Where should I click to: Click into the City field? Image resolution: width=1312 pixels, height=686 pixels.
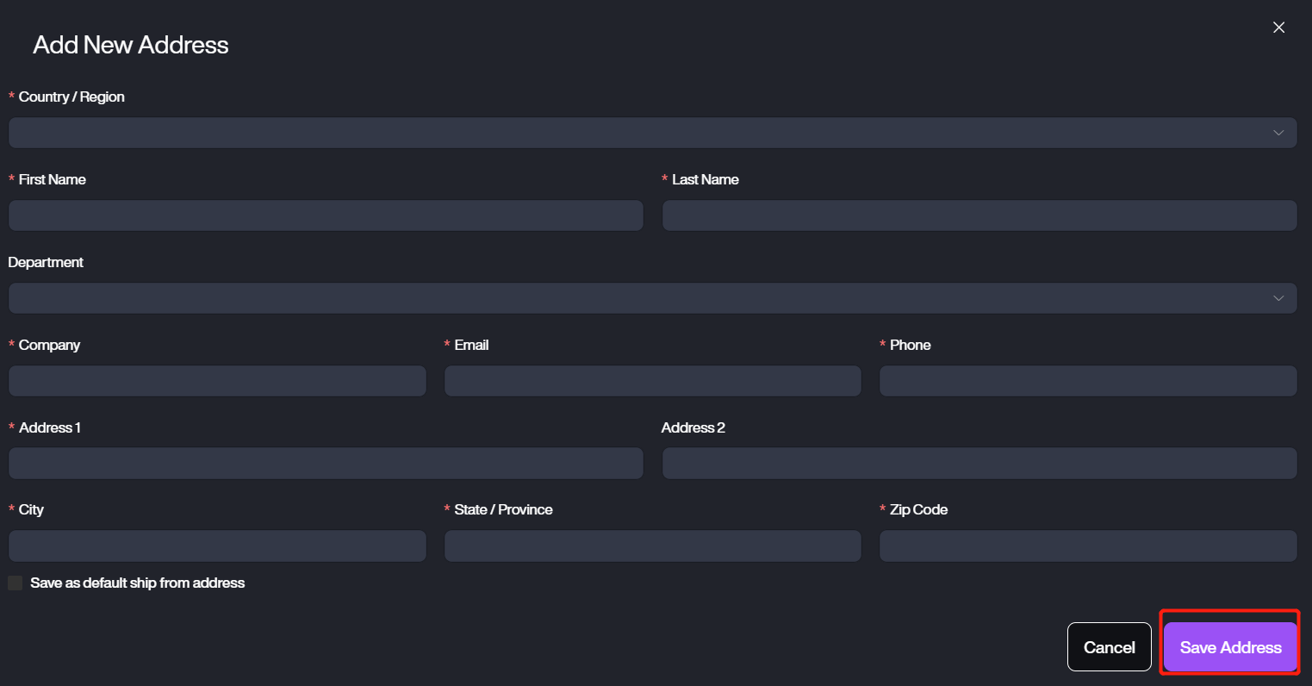coord(217,546)
